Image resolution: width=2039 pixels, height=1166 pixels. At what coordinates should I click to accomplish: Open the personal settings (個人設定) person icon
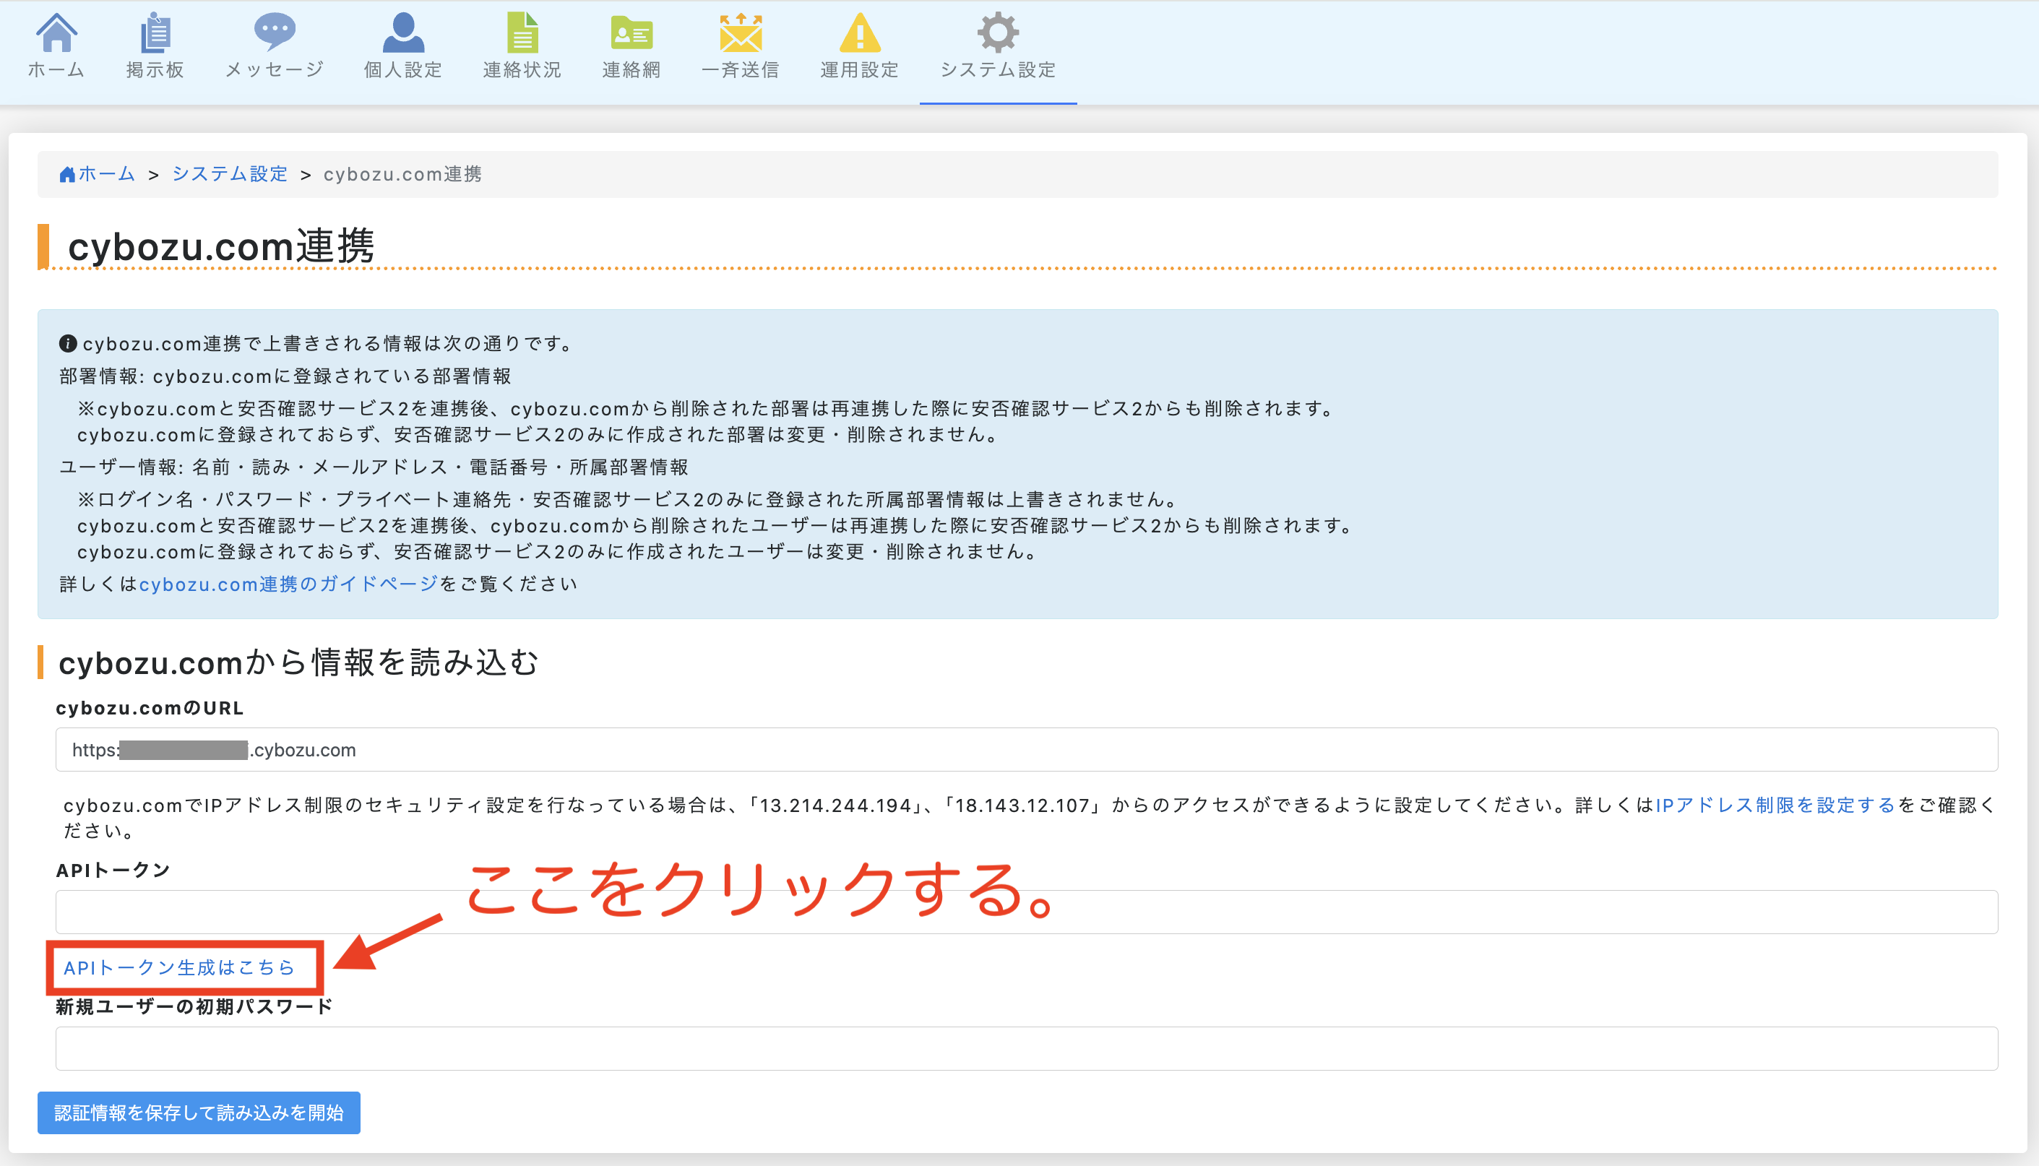[403, 32]
